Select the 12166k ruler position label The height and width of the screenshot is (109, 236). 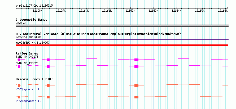223,11
